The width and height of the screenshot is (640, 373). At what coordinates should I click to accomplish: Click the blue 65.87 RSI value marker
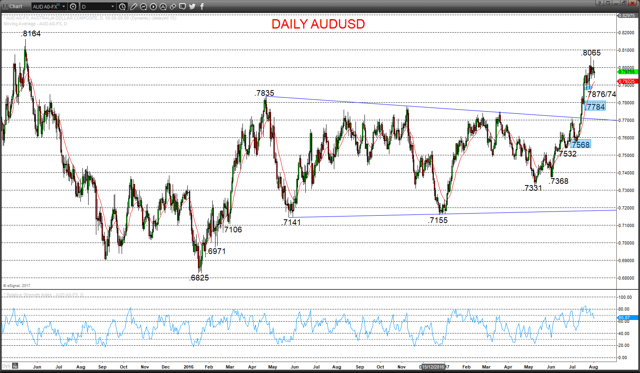[x=628, y=318]
